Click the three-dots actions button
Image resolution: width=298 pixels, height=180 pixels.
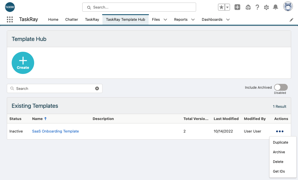tap(280, 131)
